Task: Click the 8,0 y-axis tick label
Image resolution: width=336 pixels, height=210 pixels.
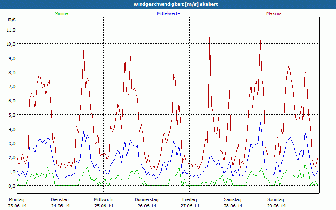Action: (x=11, y=72)
